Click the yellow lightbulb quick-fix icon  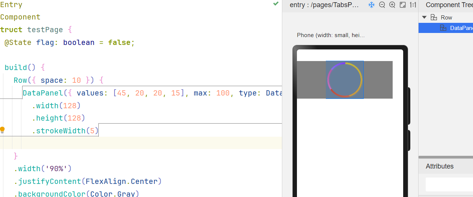pos(2,130)
